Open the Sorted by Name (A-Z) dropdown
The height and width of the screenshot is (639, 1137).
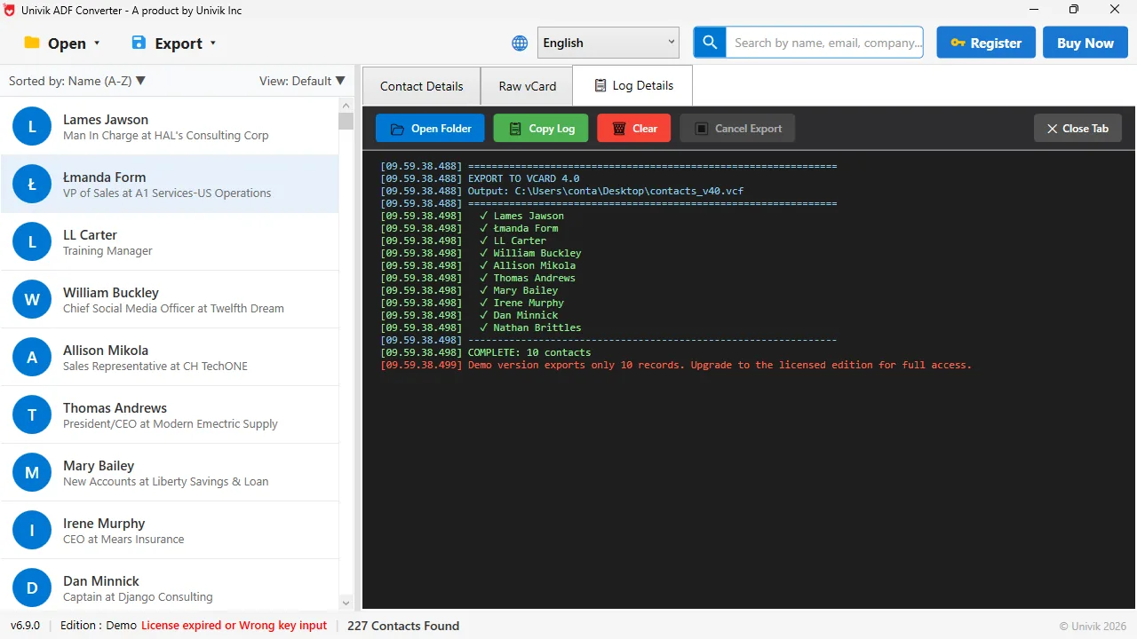[x=77, y=81]
